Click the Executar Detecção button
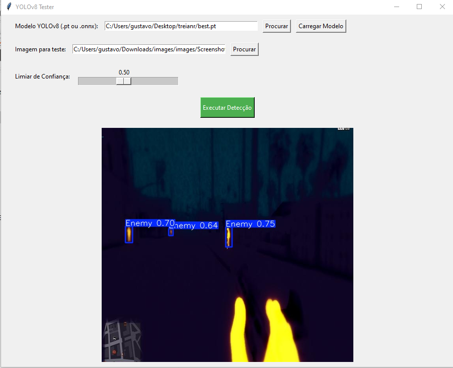Image resolution: width=453 pixels, height=368 pixels. (x=228, y=107)
